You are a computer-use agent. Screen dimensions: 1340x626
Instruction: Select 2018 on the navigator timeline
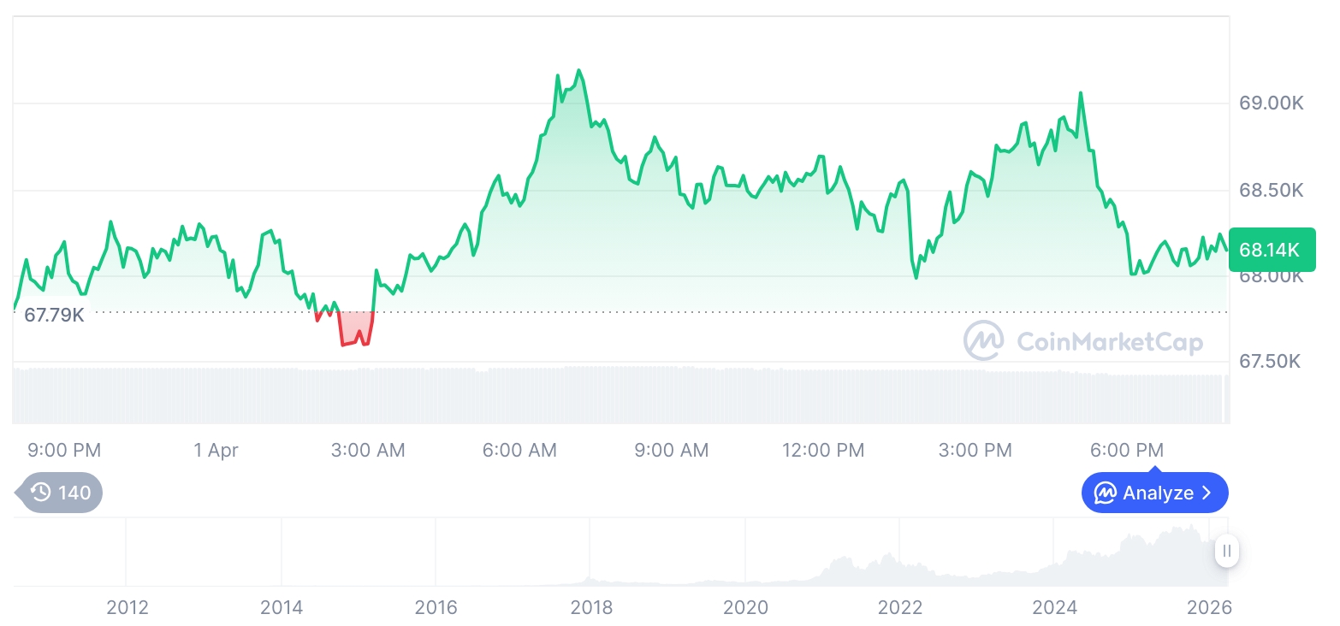(x=591, y=608)
